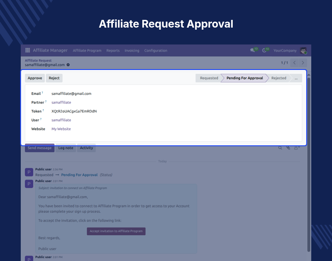Expand the more statuses ellipsis
332x261 pixels.
296,78
